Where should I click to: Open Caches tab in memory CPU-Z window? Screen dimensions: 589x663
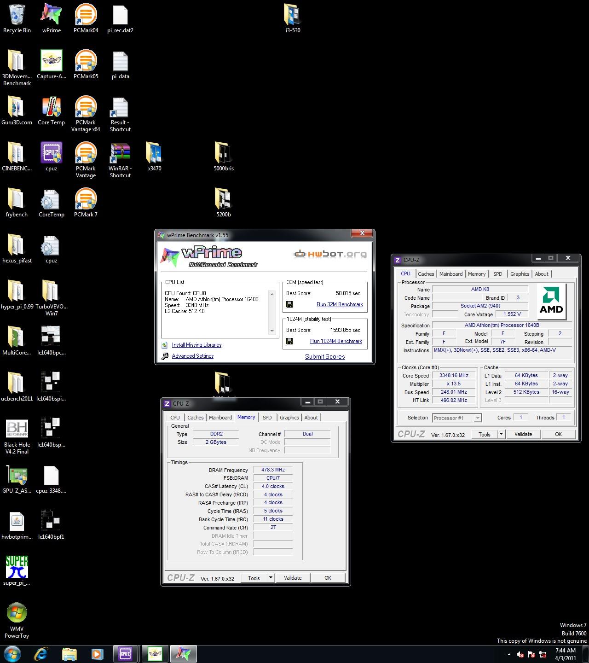point(195,418)
